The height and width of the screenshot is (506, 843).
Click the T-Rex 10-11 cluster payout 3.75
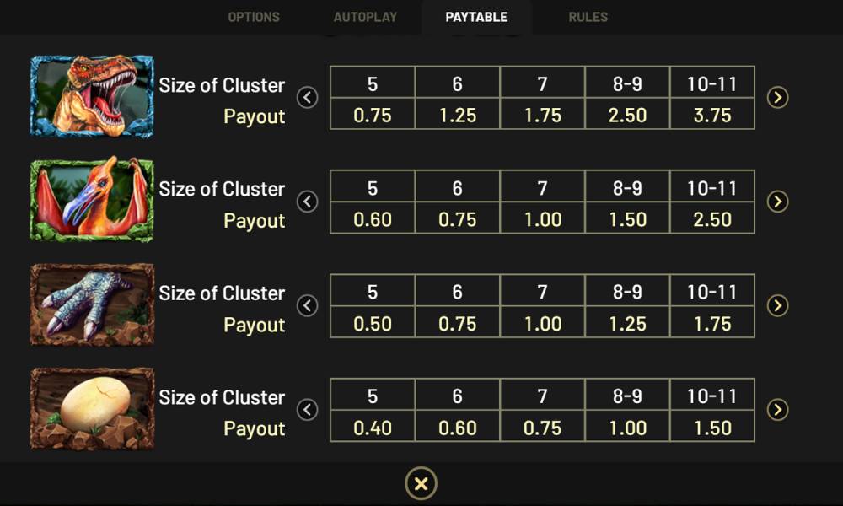pos(712,115)
